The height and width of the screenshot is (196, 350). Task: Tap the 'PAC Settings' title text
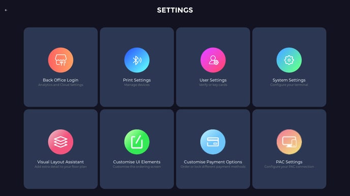289,162
